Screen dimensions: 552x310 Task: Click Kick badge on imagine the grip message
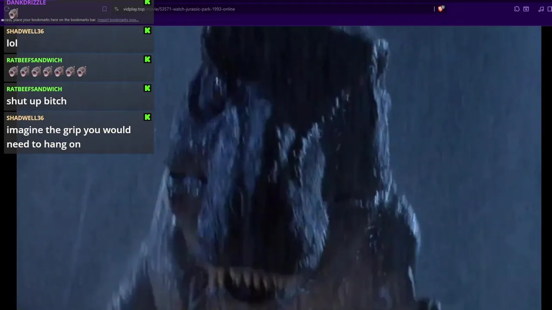point(147,117)
